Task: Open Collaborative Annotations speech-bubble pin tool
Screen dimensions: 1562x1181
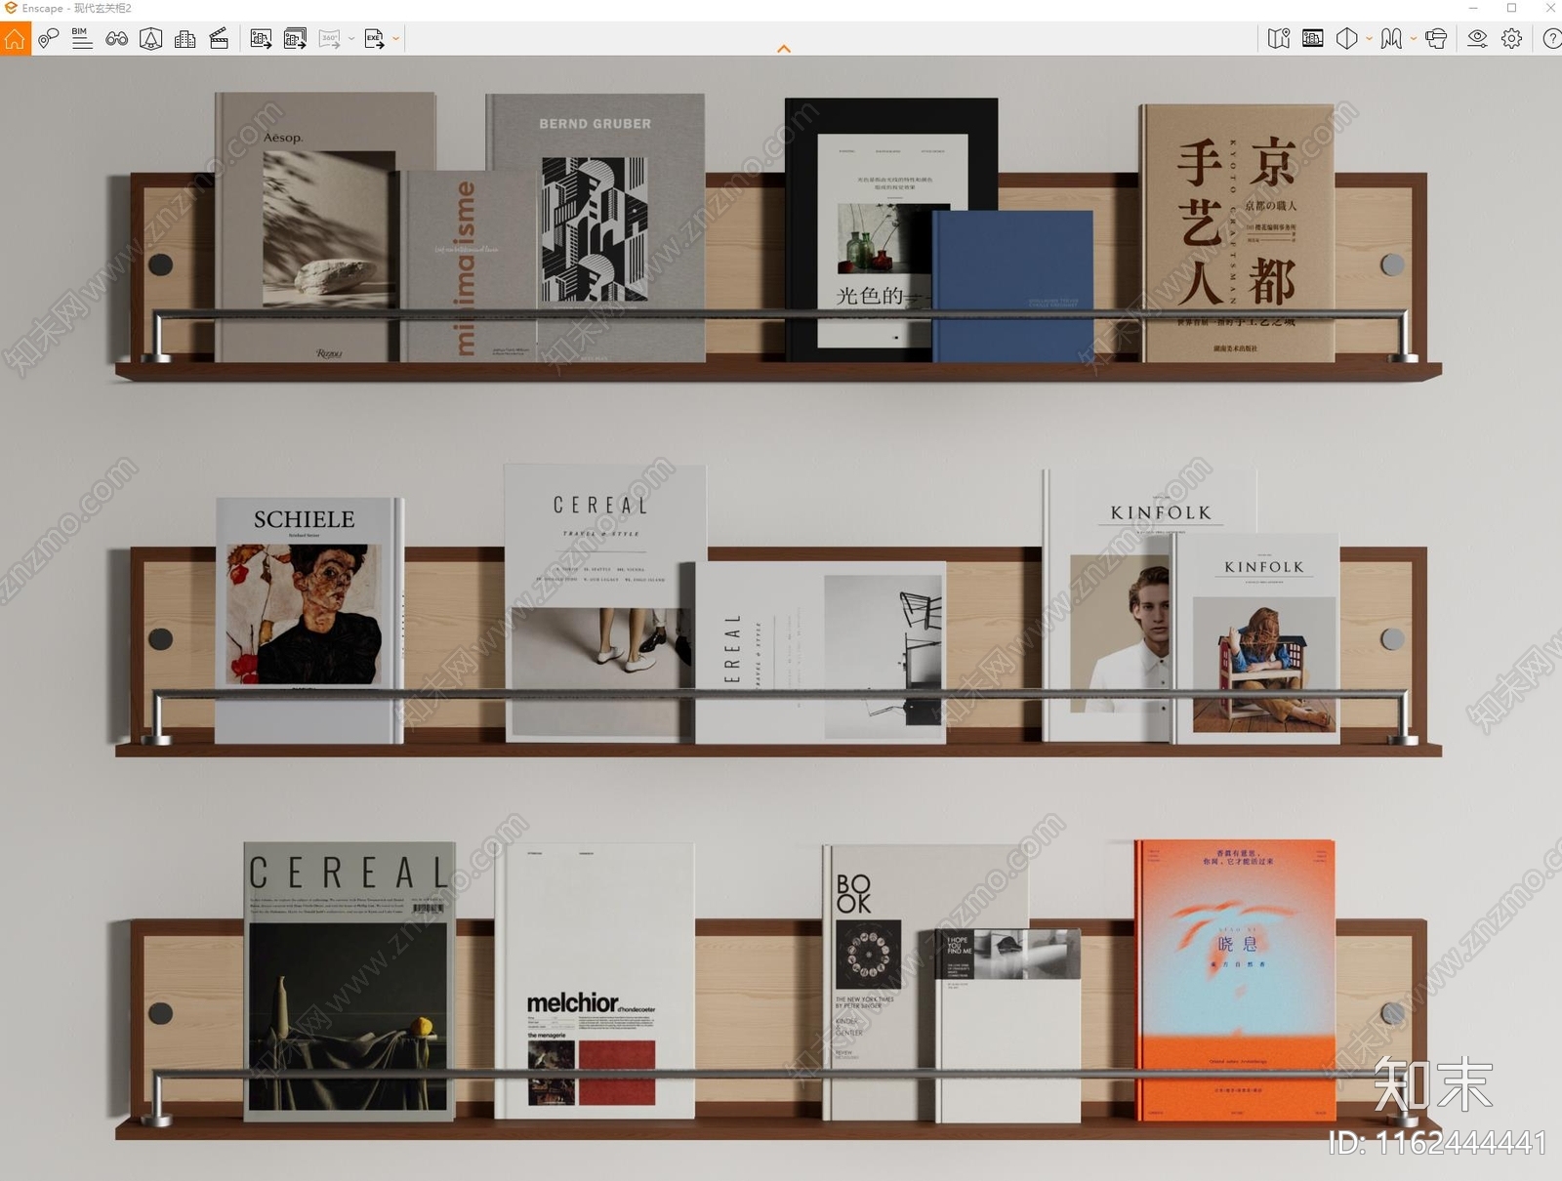Action: point(49,39)
